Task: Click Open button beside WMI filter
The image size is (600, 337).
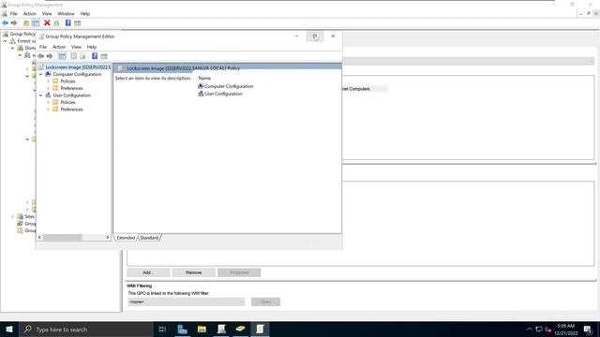Action: [x=265, y=301]
